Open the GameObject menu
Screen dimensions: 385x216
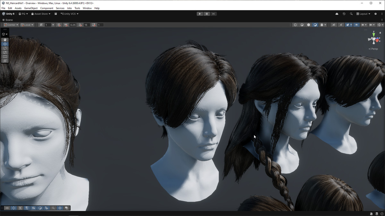coord(31,8)
